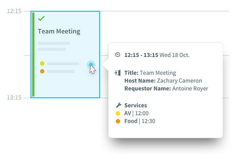Click the orange Food service dot in popup
This screenshot has height=160, width=236.
[x=118, y=121]
